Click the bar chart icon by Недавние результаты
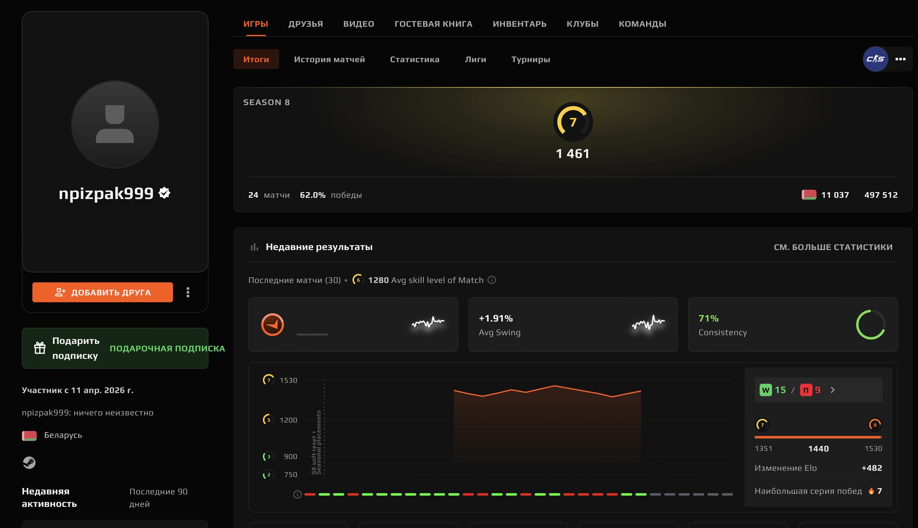 (254, 247)
